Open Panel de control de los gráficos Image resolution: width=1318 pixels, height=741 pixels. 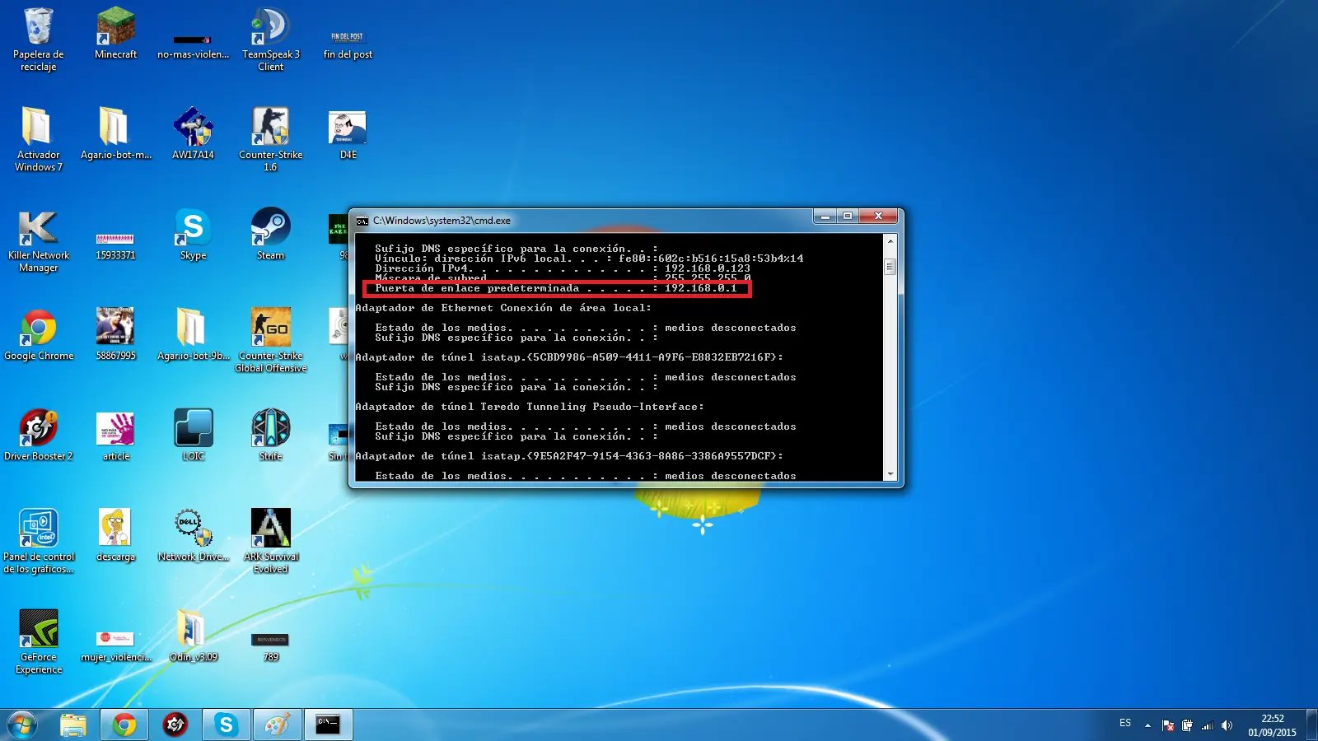coord(38,541)
